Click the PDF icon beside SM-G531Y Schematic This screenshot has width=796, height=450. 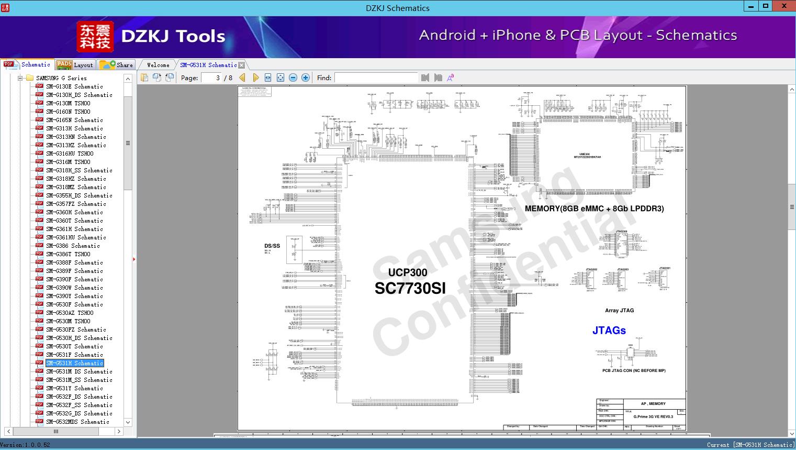[x=39, y=388]
